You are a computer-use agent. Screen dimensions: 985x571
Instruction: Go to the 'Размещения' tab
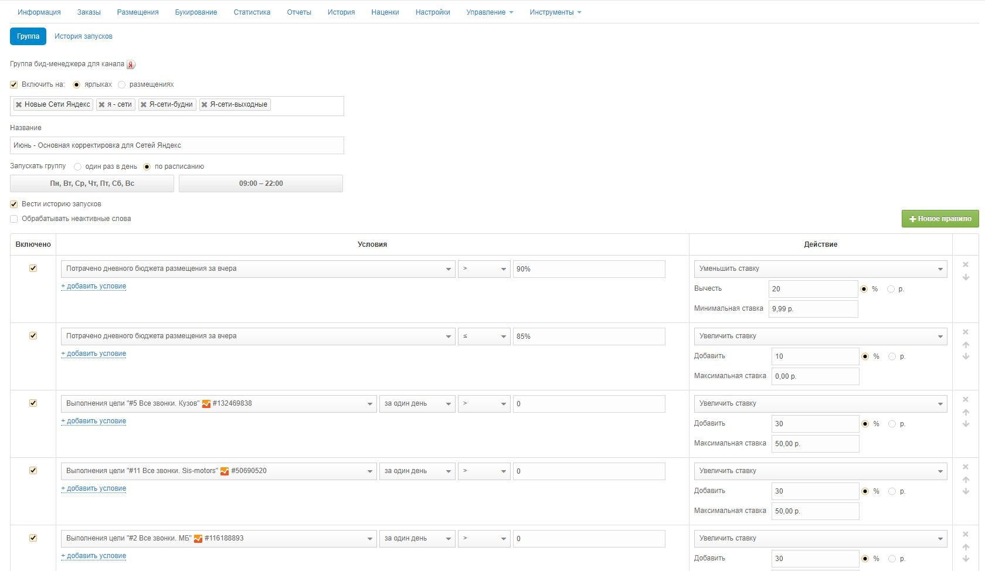tap(138, 12)
